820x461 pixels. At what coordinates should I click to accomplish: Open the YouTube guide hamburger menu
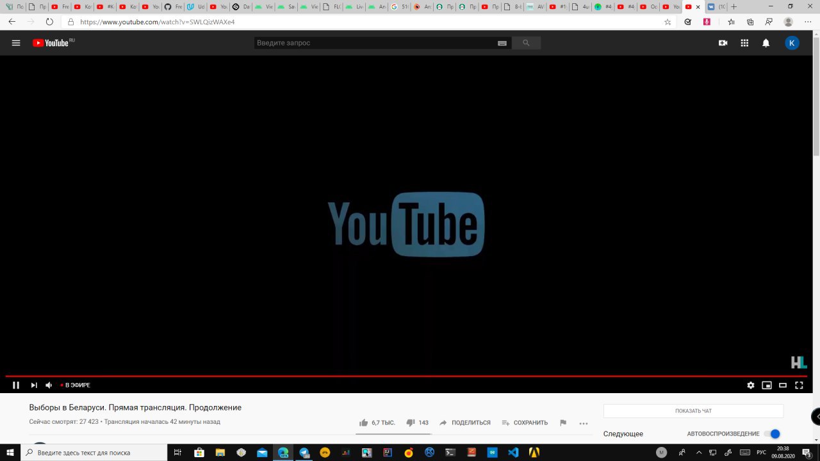click(x=16, y=43)
